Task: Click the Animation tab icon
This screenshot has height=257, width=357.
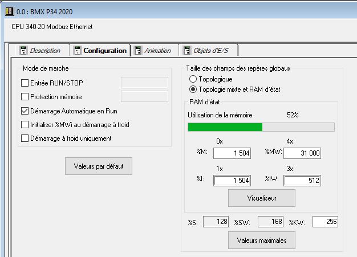Action: tap(138, 51)
